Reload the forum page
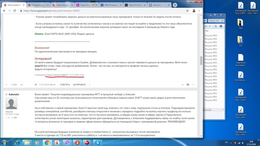 point(14,11)
